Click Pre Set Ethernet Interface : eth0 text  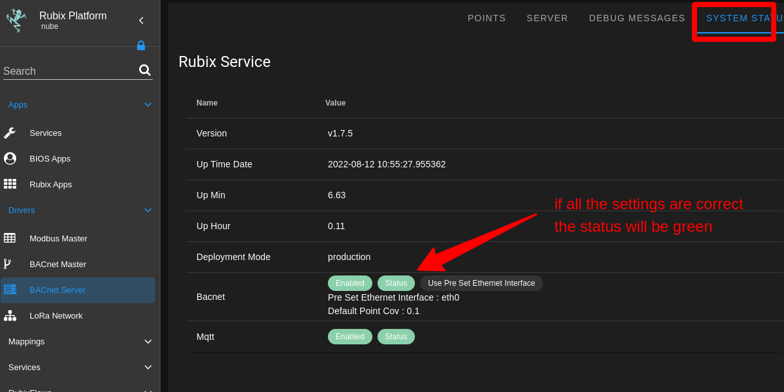[x=394, y=297]
